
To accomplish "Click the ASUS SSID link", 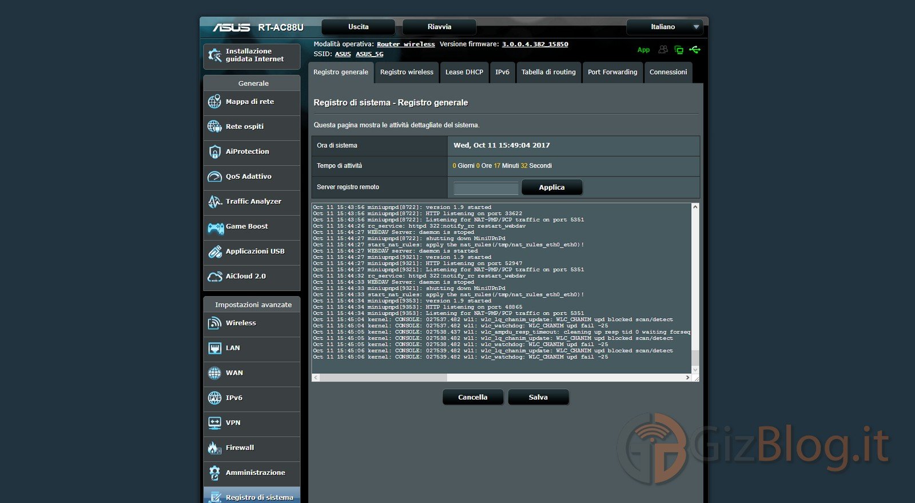I will click(x=343, y=54).
